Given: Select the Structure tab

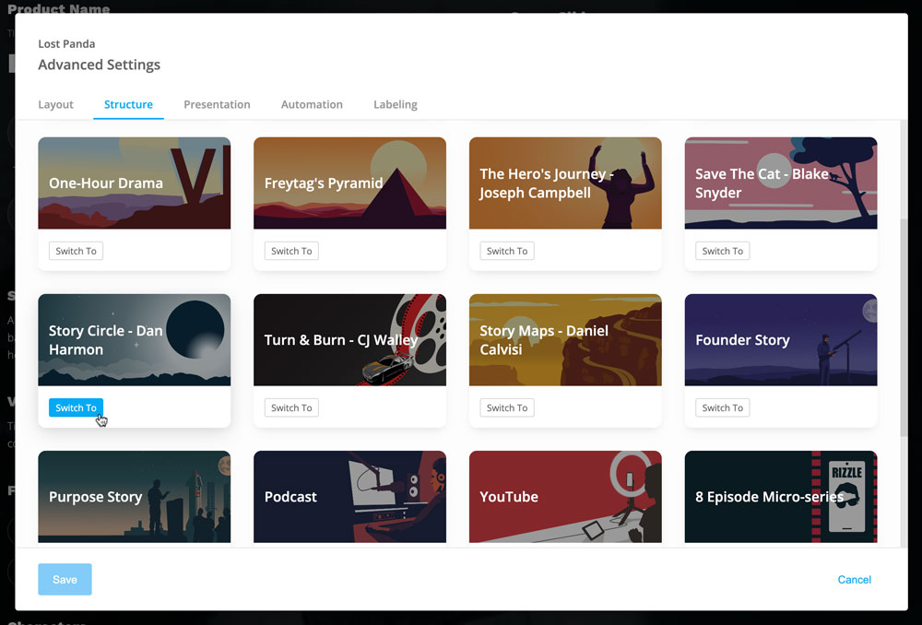Looking at the screenshot, I should [x=128, y=104].
